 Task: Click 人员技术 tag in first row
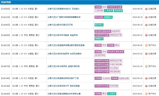click(x=109, y=11)
